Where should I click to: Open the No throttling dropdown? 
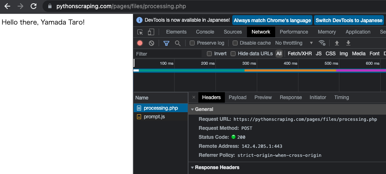tap(294, 43)
